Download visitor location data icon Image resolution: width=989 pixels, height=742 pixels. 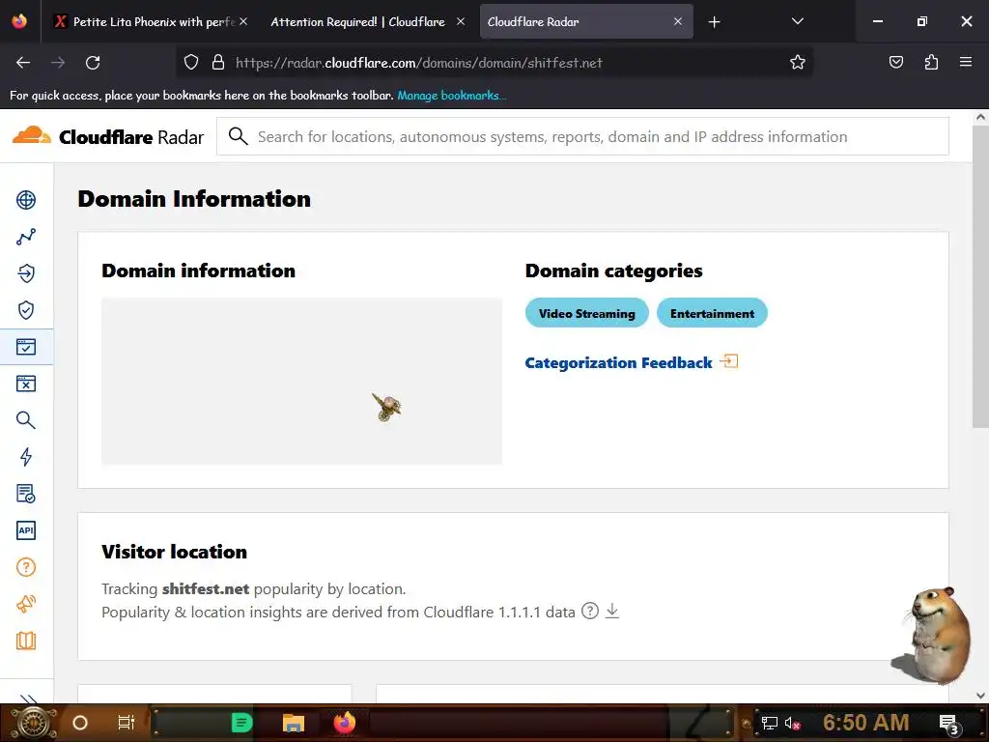[611, 611]
